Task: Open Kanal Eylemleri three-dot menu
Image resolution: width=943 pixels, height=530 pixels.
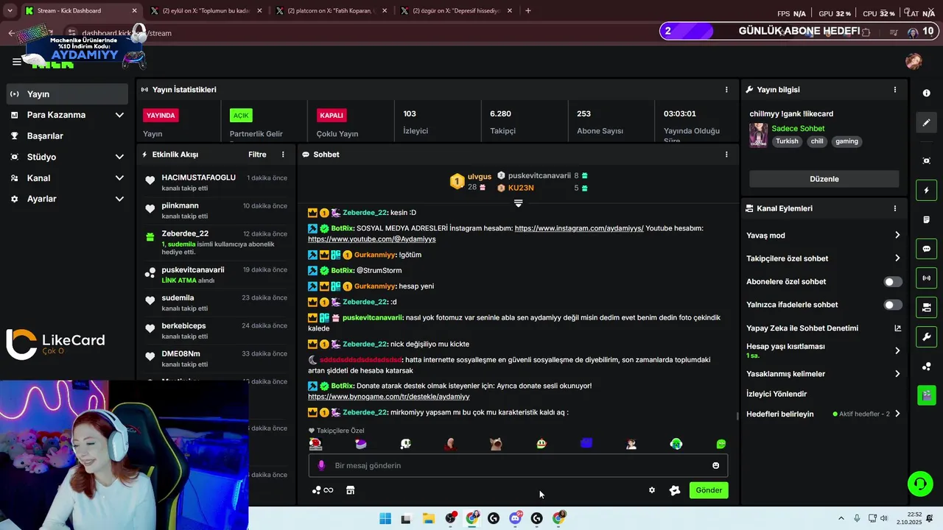Action: pos(895,208)
